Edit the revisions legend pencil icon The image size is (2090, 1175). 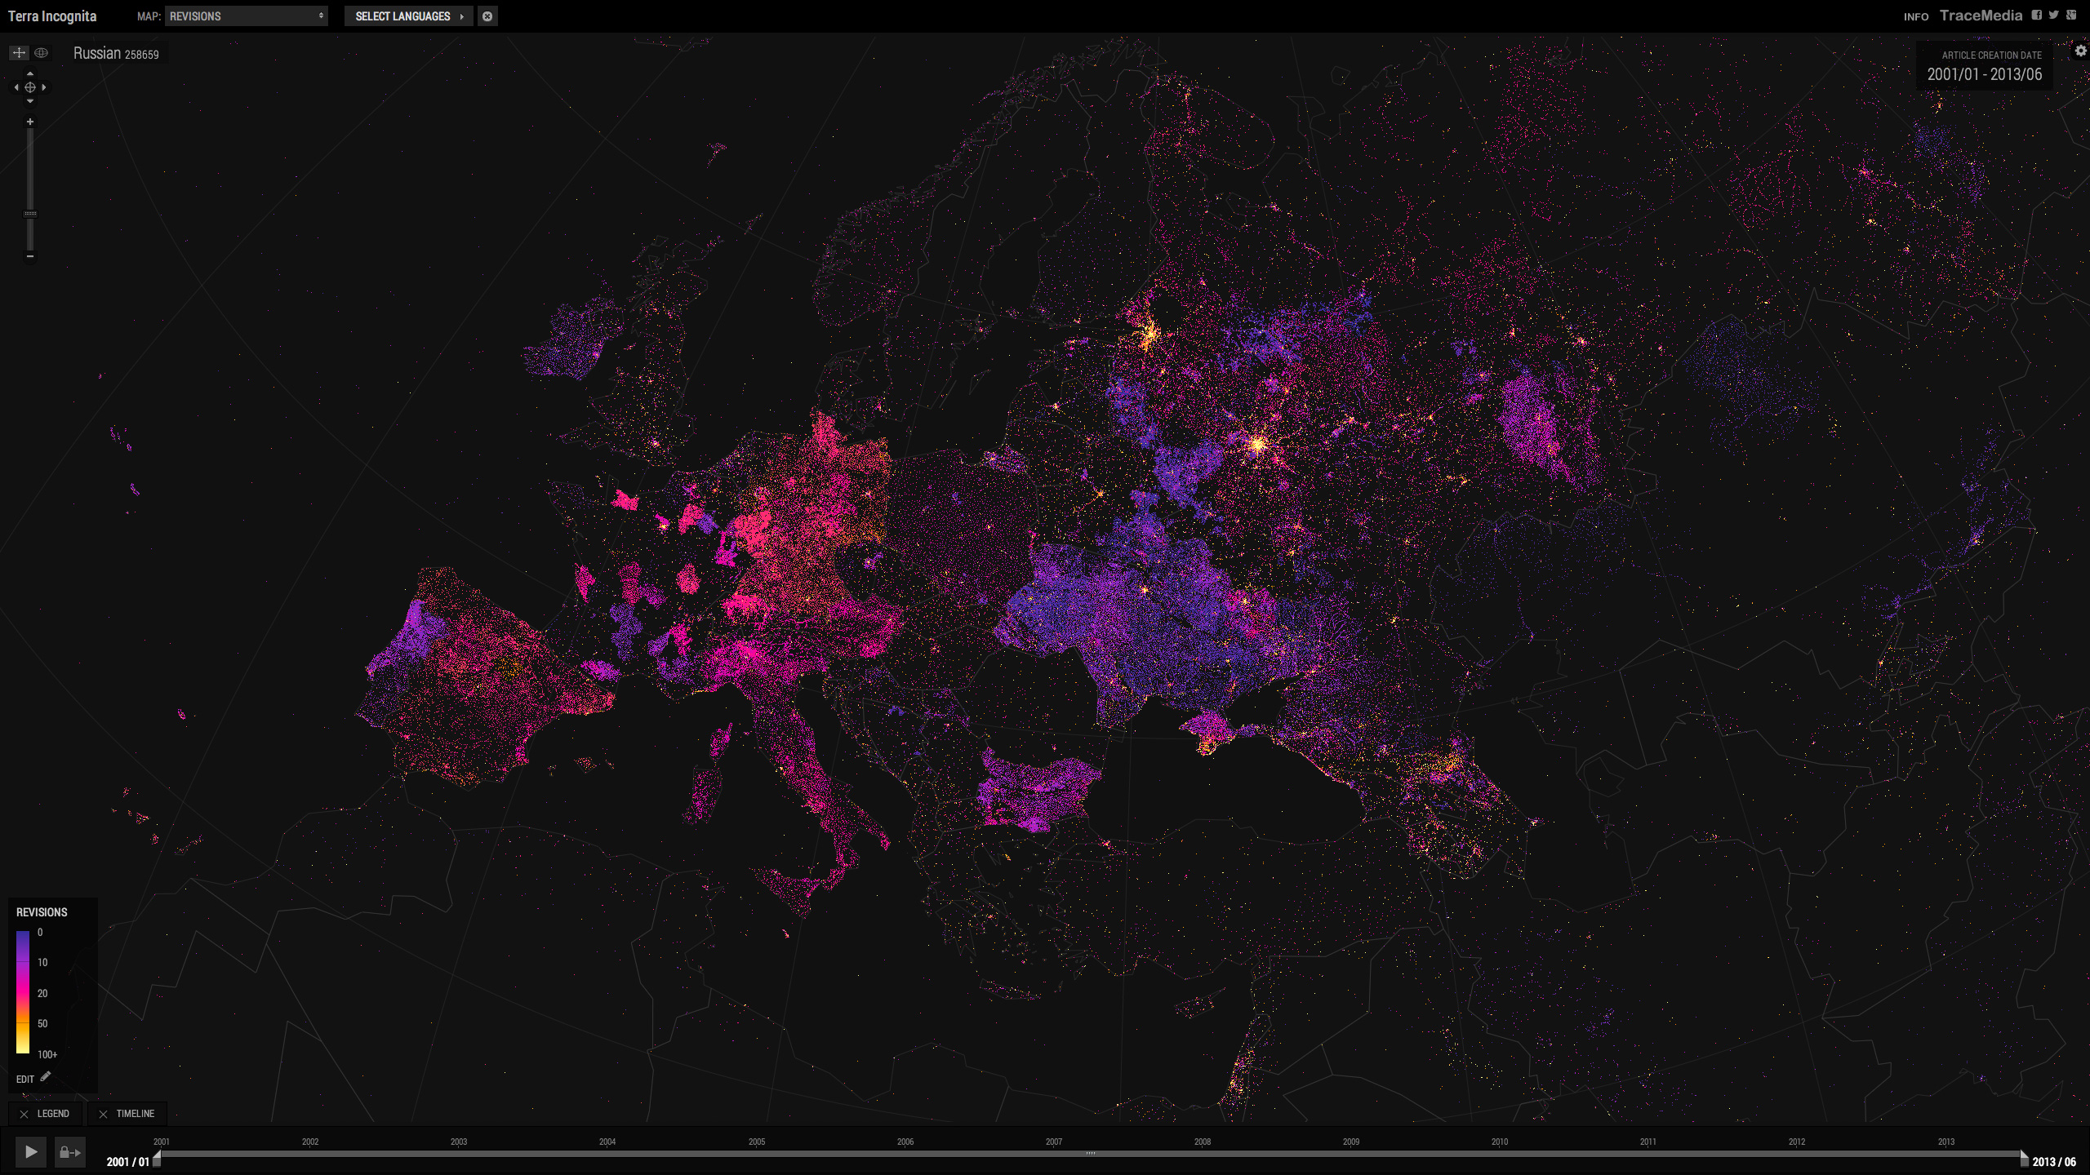pyautogui.click(x=46, y=1077)
